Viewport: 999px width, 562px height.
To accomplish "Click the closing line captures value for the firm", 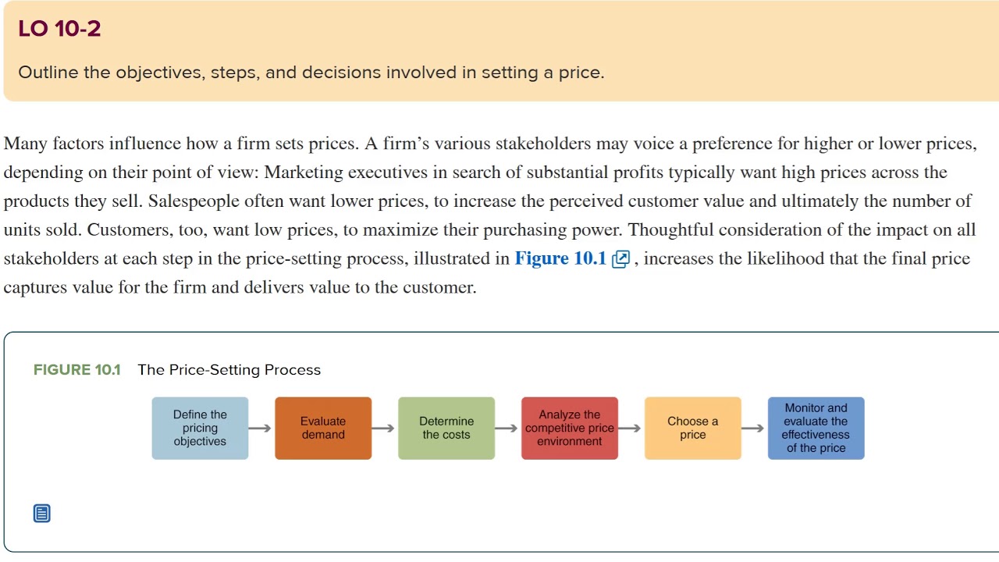I will (x=240, y=288).
